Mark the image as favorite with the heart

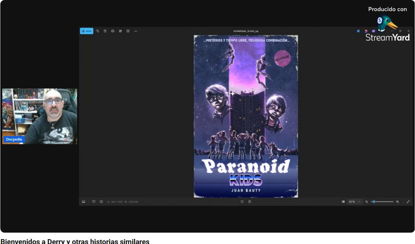point(94,202)
